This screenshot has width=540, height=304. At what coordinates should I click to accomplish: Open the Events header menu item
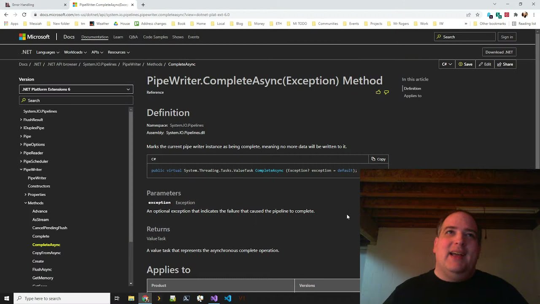(x=194, y=37)
